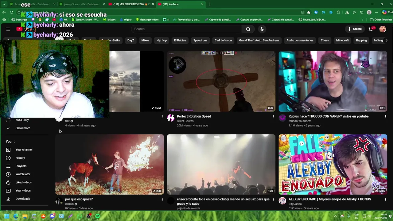Open Other favourites folder

[381, 20]
